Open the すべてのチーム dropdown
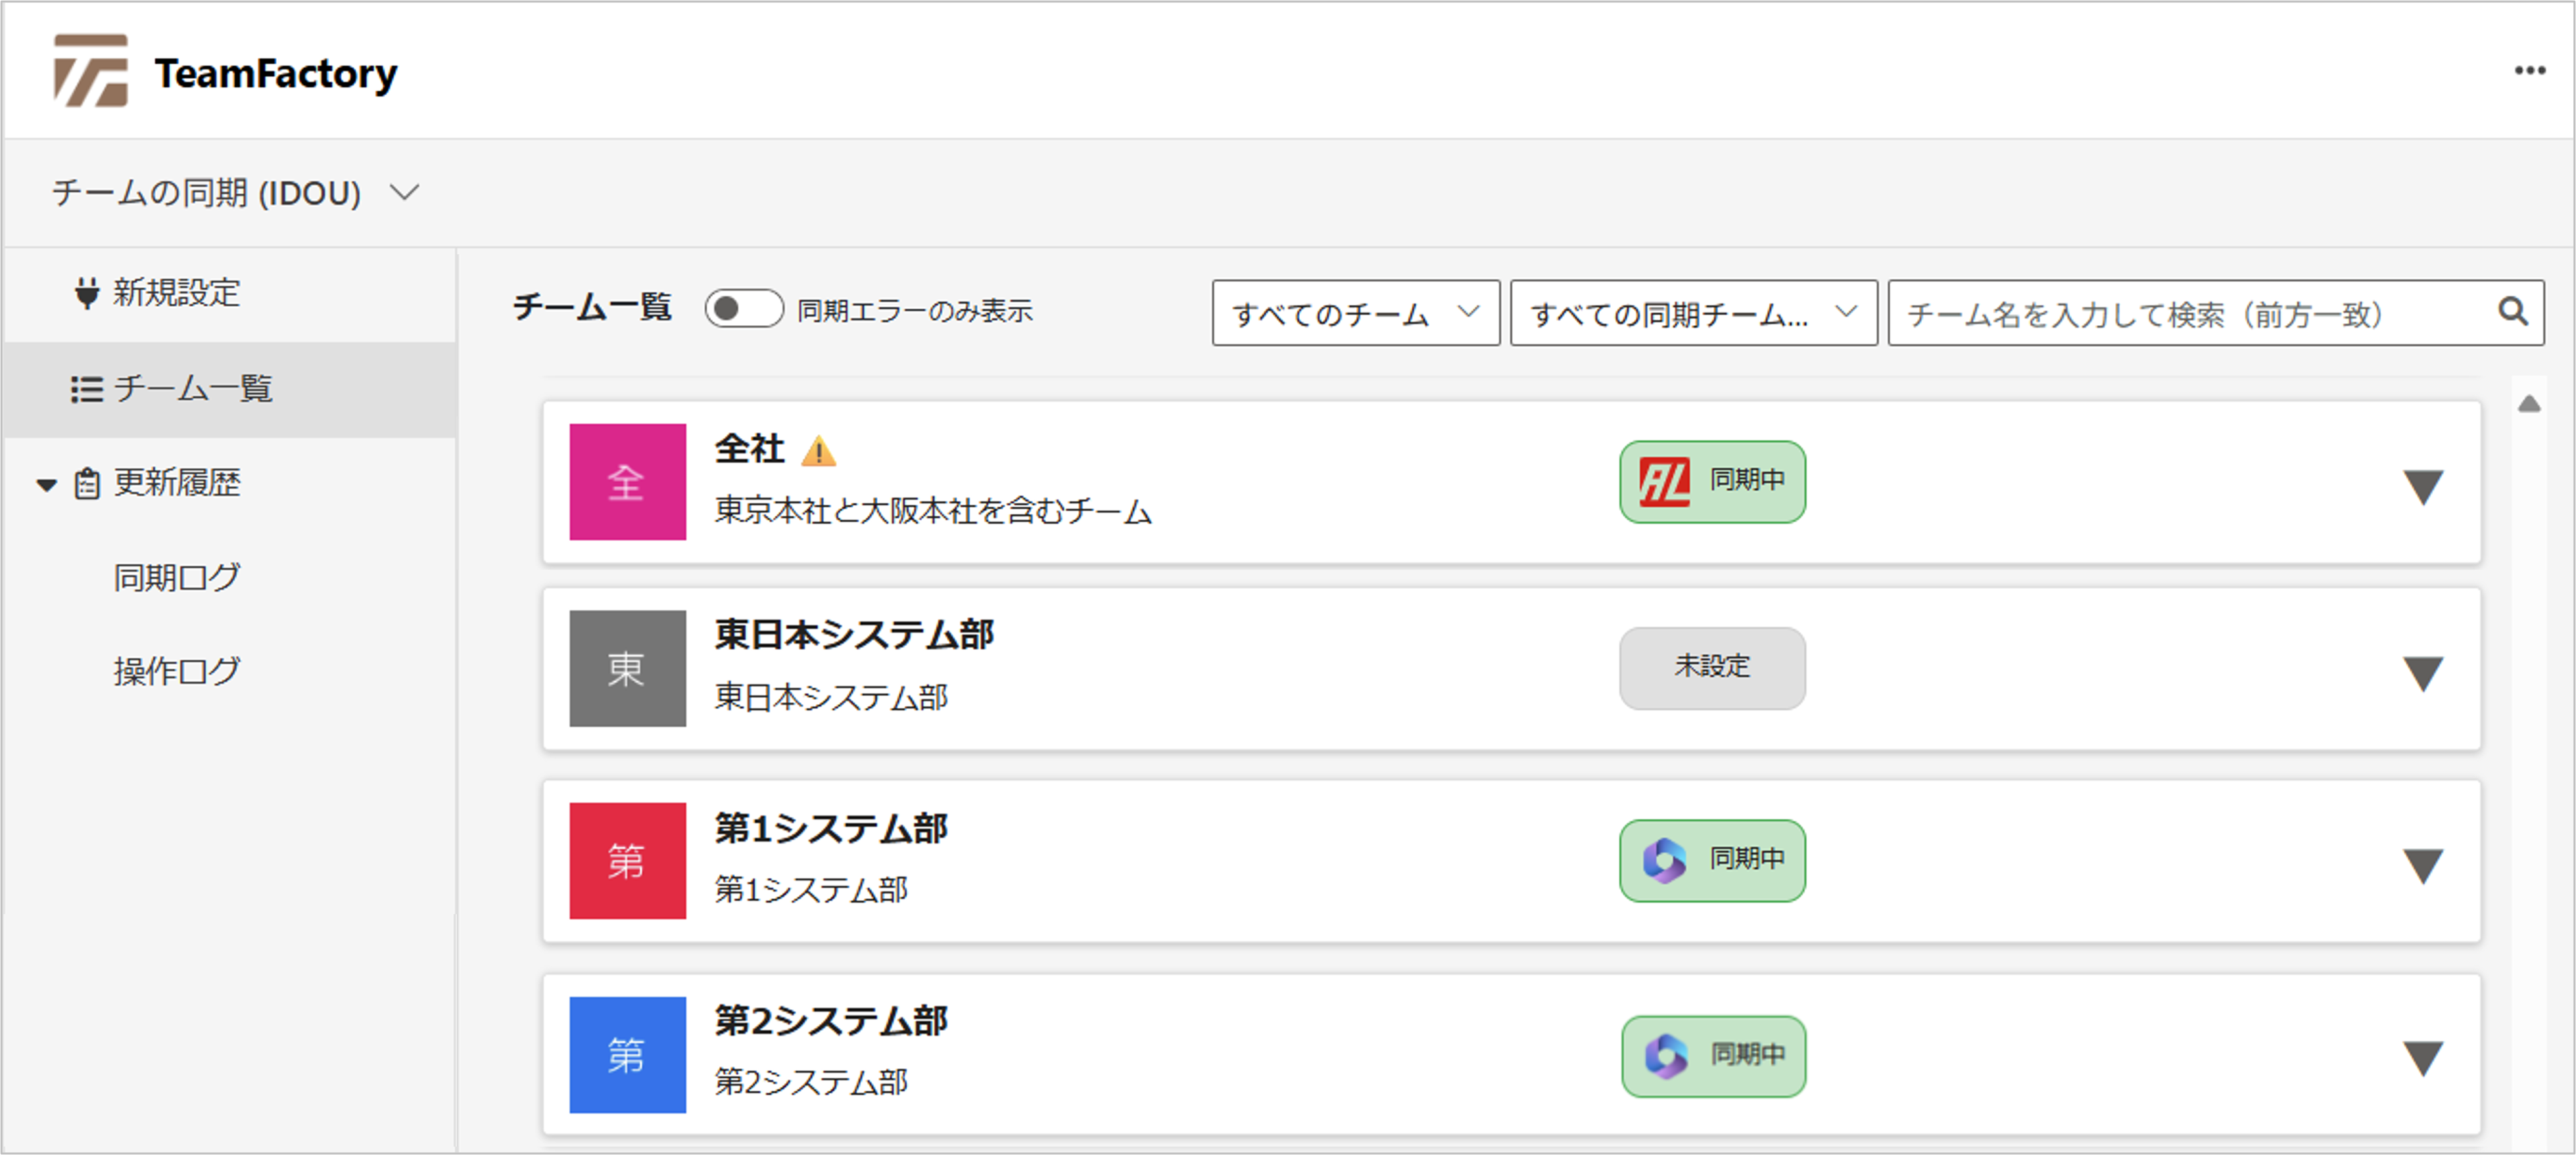The image size is (2576, 1155). pyautogui.click(x=1355, y=313)
